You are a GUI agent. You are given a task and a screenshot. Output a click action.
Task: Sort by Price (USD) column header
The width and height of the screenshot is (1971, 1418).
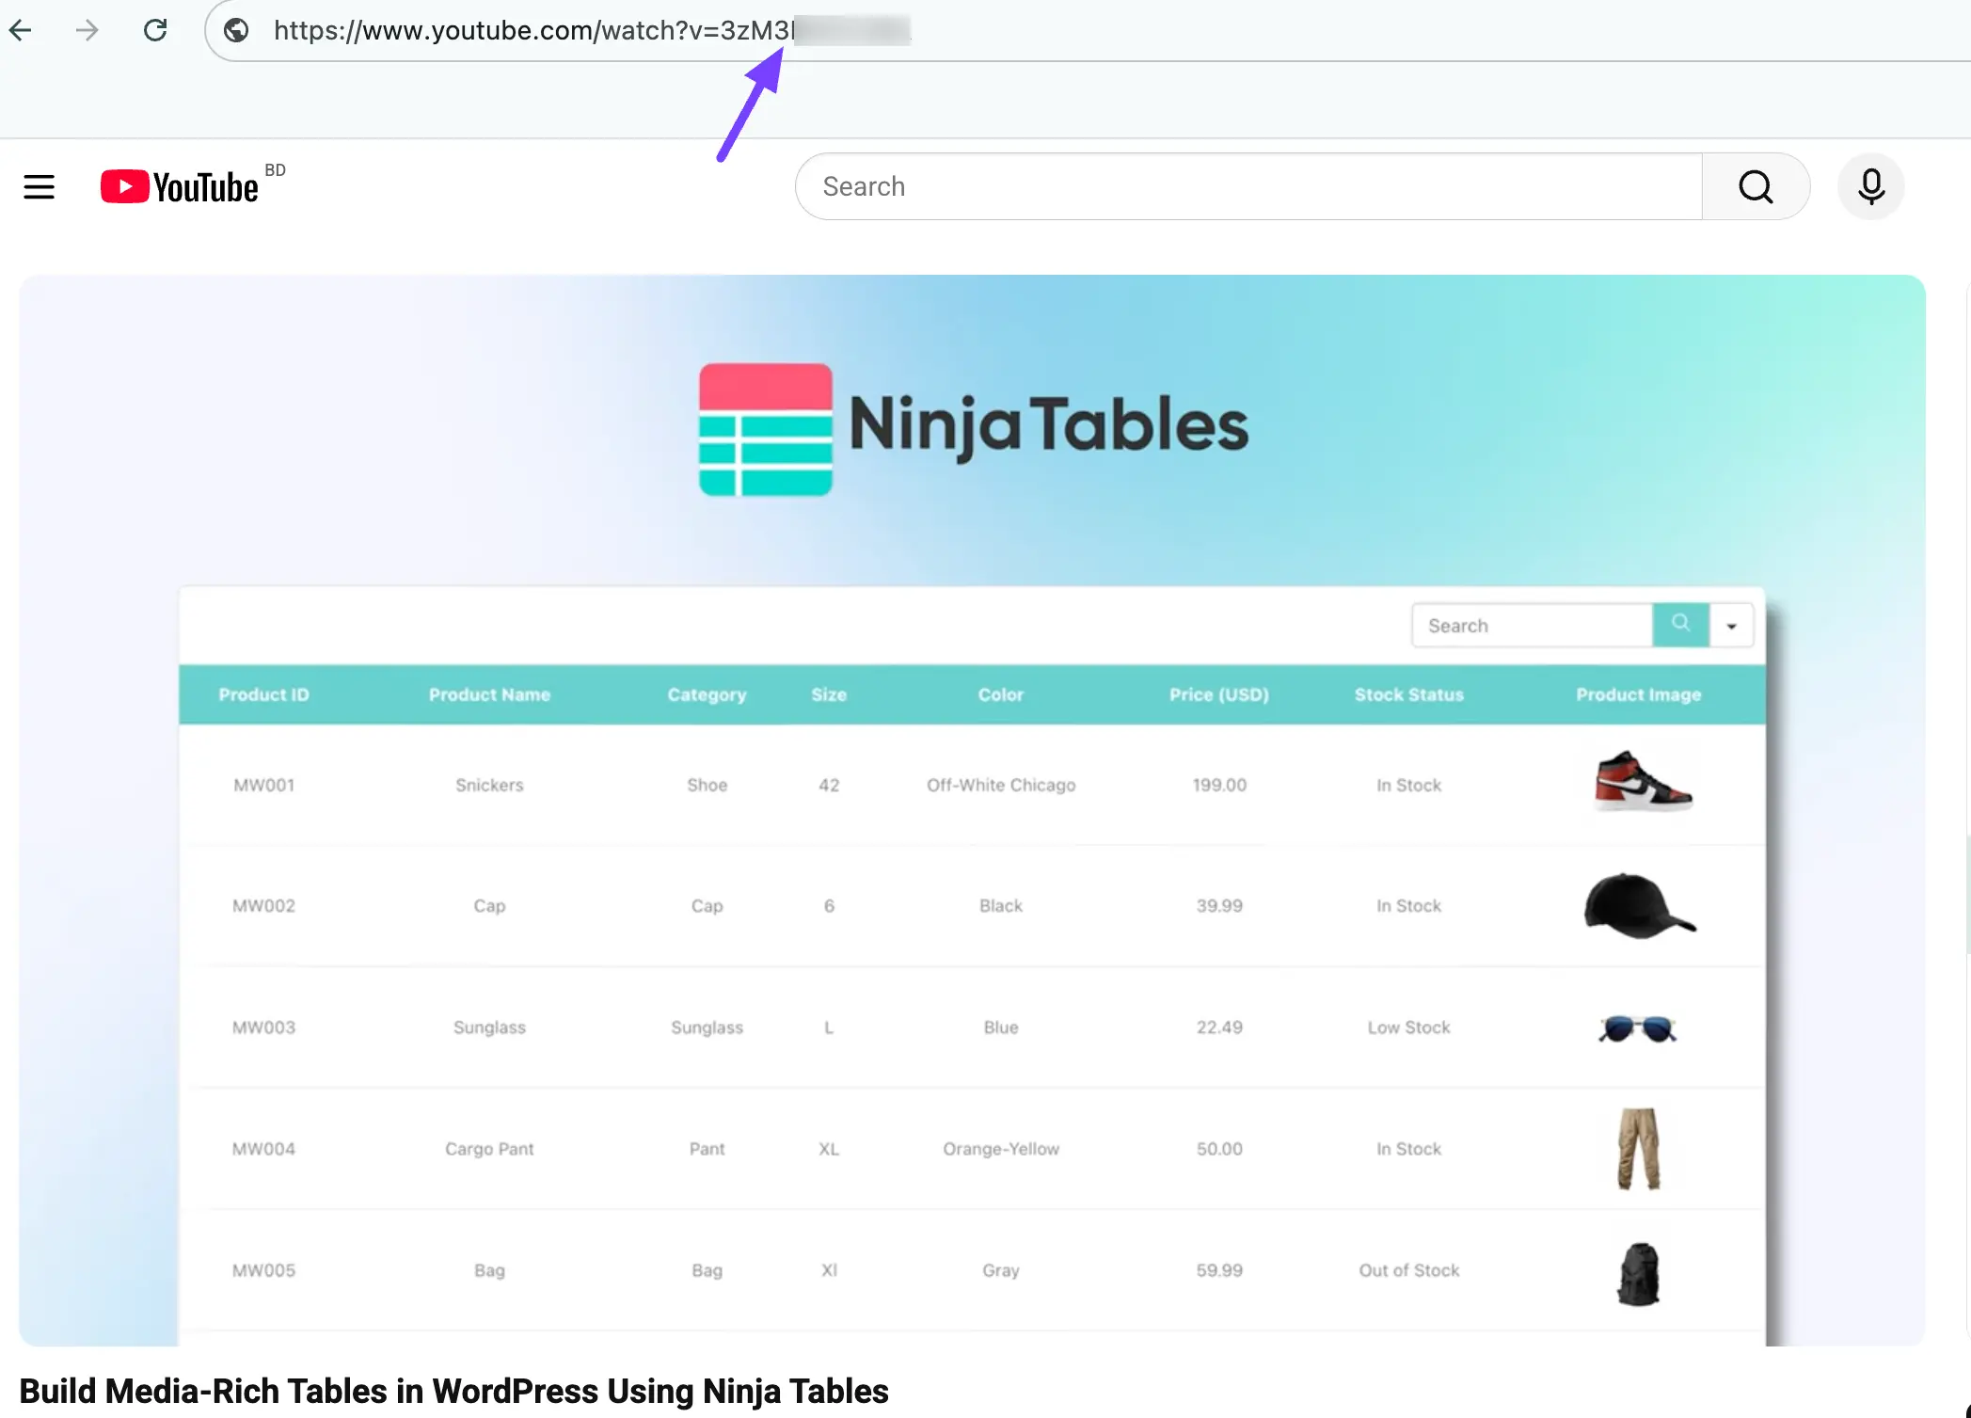pyautogui.click(x=1218, y=694)
